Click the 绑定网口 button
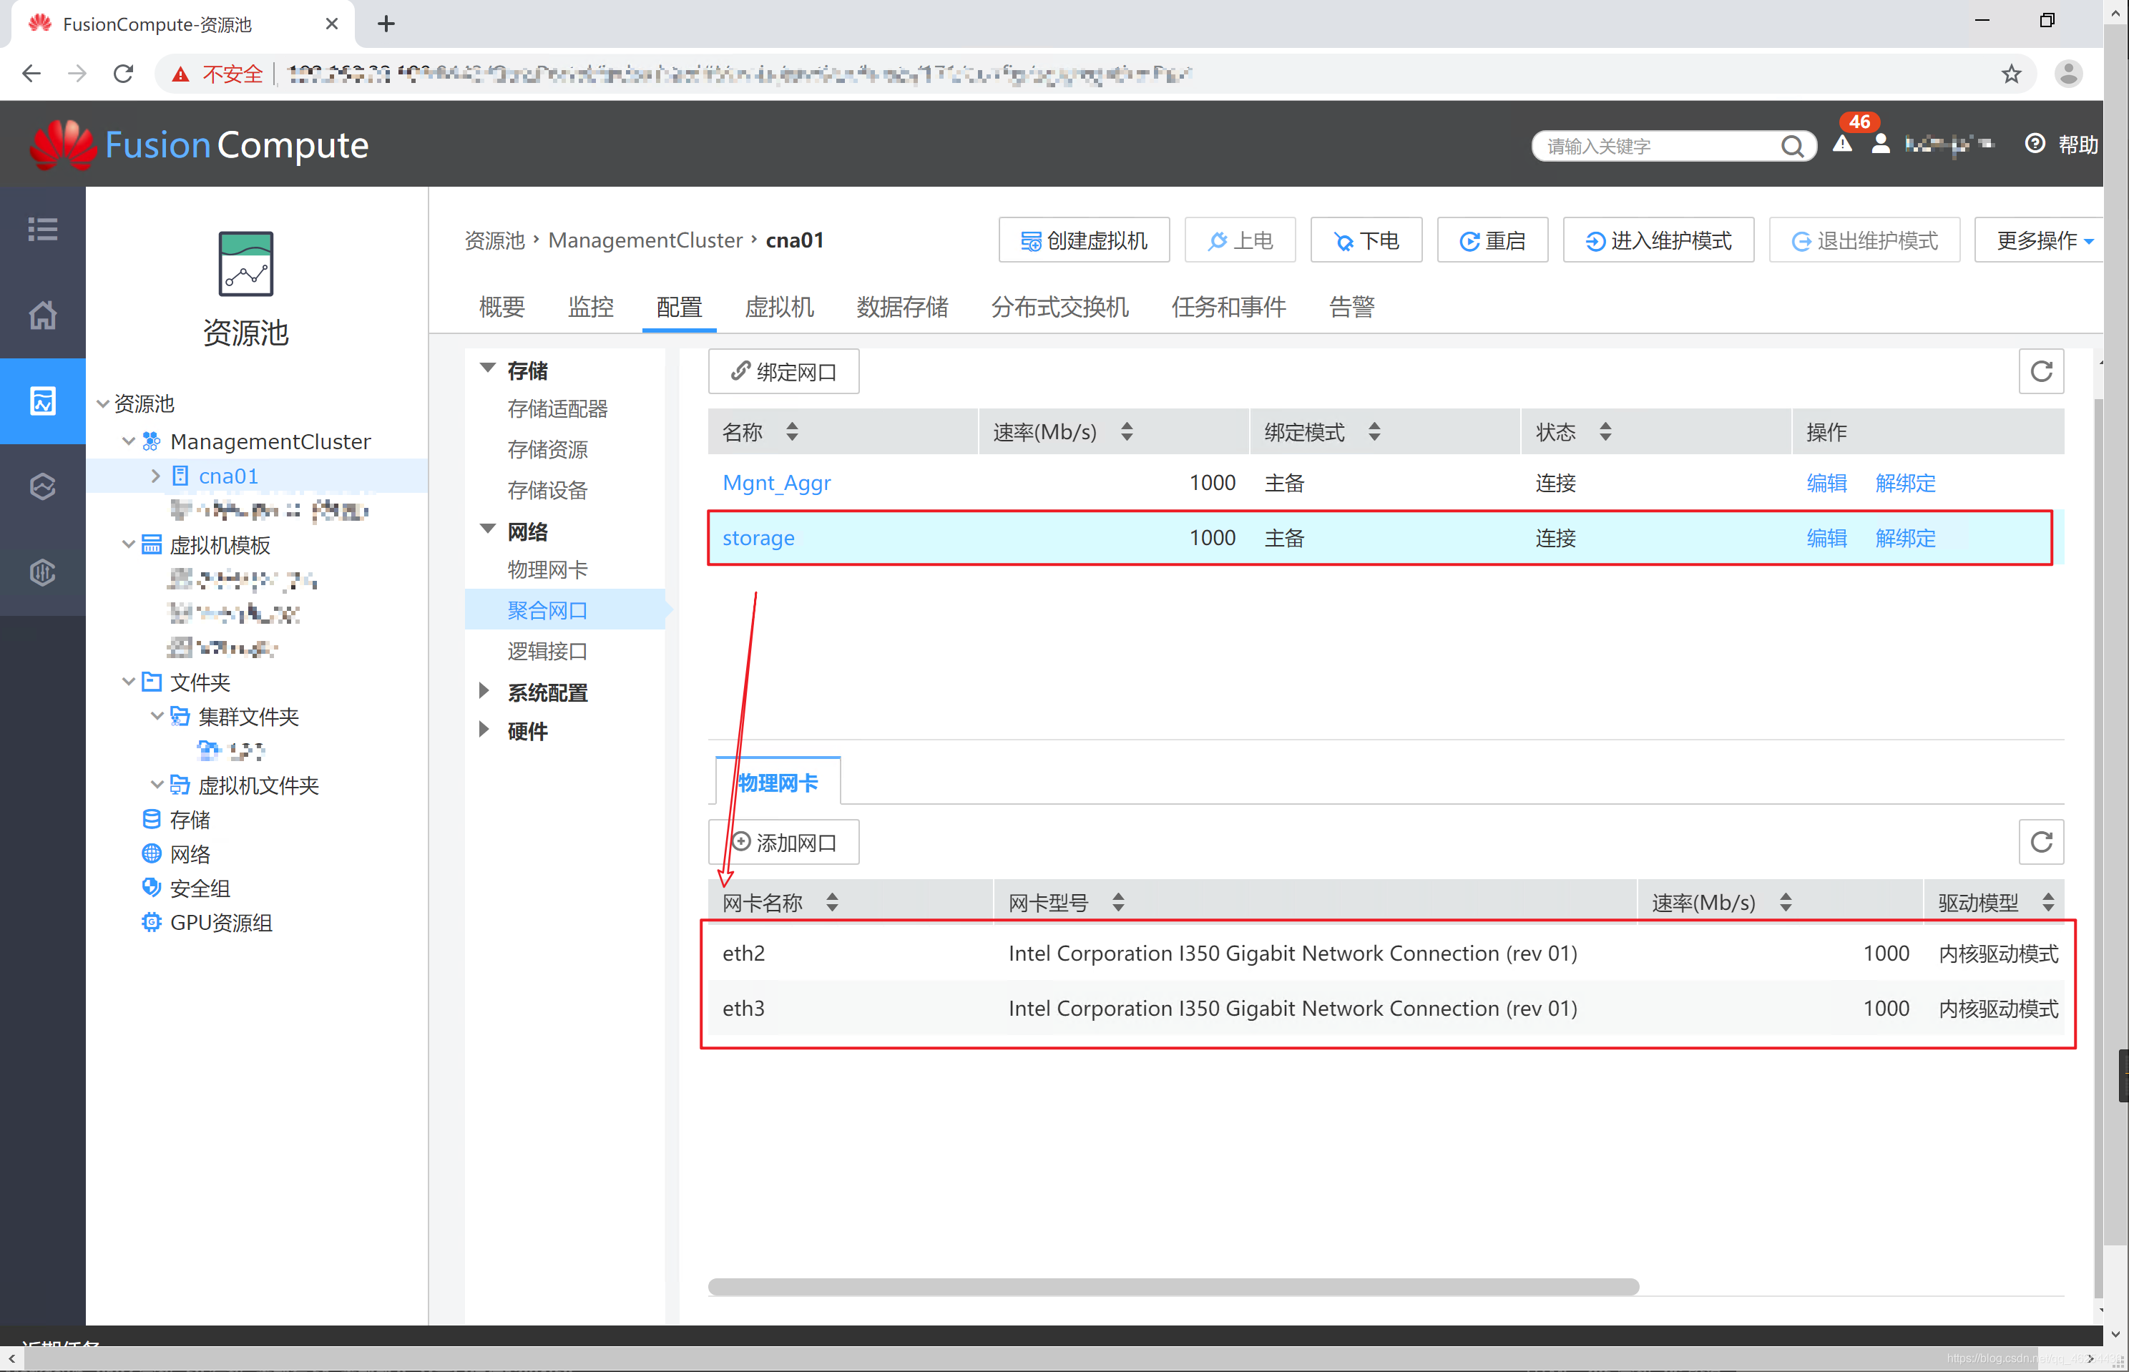 pos(784,371)
